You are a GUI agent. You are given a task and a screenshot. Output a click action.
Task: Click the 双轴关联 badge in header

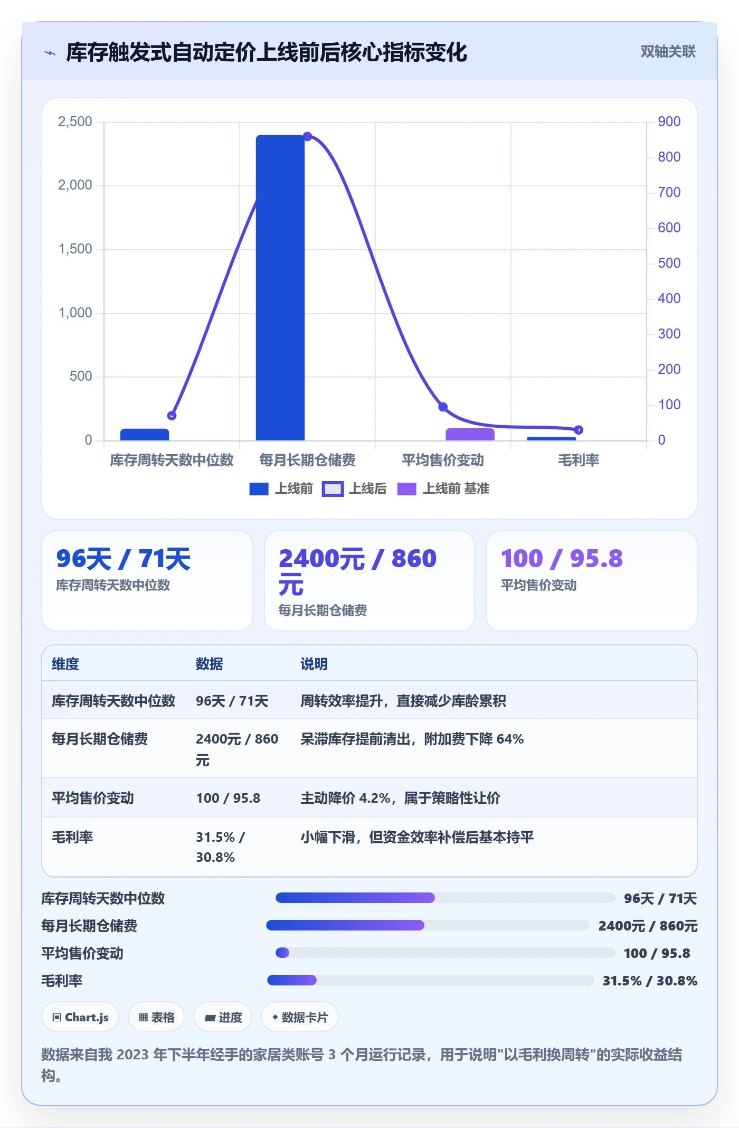click(668, 52)
